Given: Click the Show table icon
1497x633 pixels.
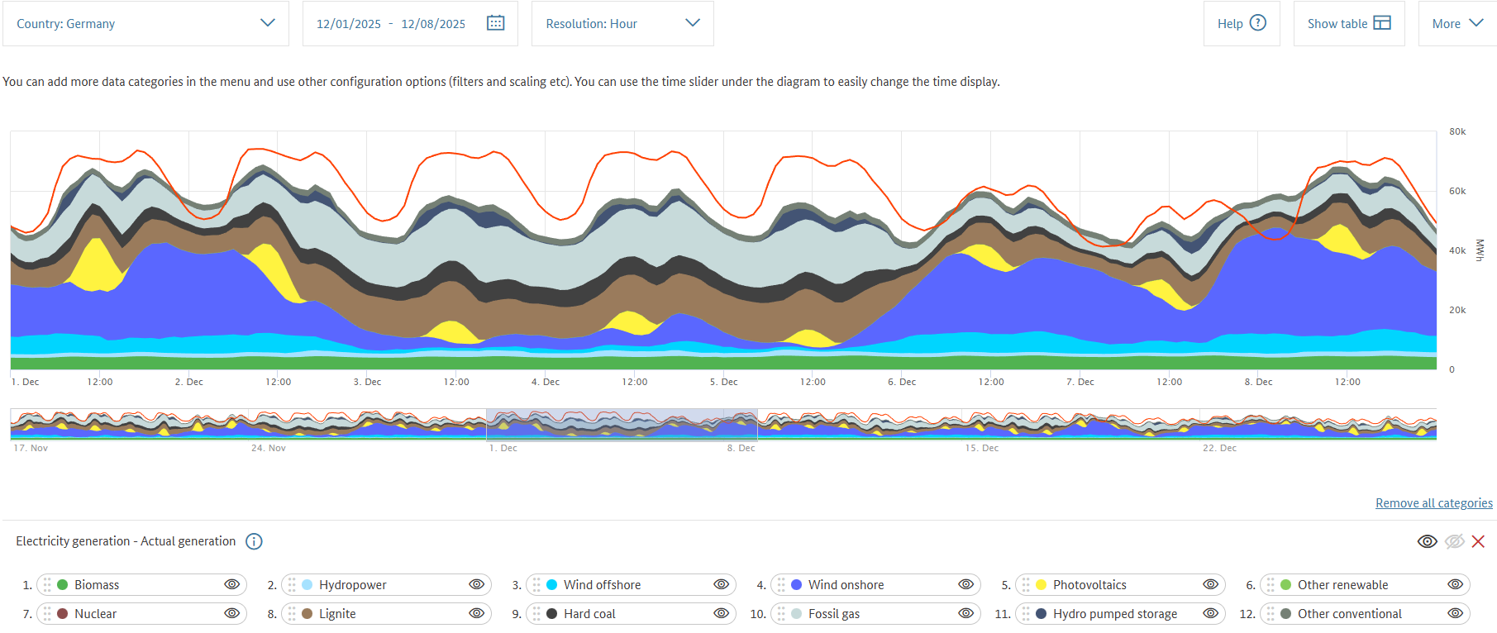Looking at the screenshot, I should tap(1381, 23).
